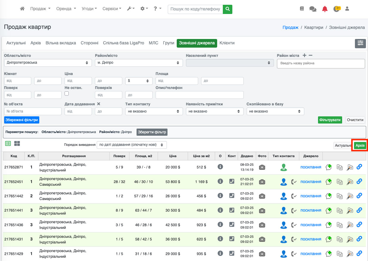Toggle the filter settings sliders button
The width and height of the screenshot is (368, 261).
[360, 43]
